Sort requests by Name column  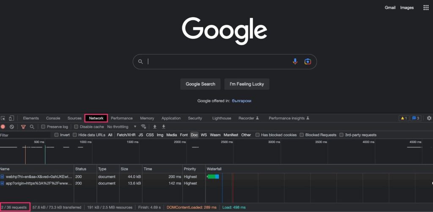pos(37,169)
